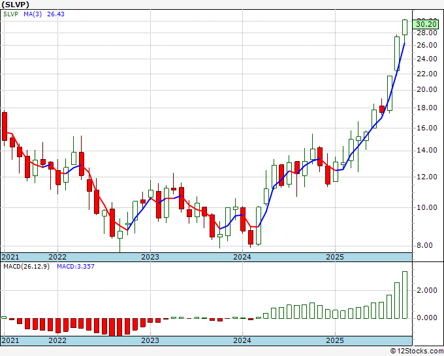This screenshot has width=444, height=356.
Task: Click the 20.00 price axis label
Action: (x=427, y=90)
